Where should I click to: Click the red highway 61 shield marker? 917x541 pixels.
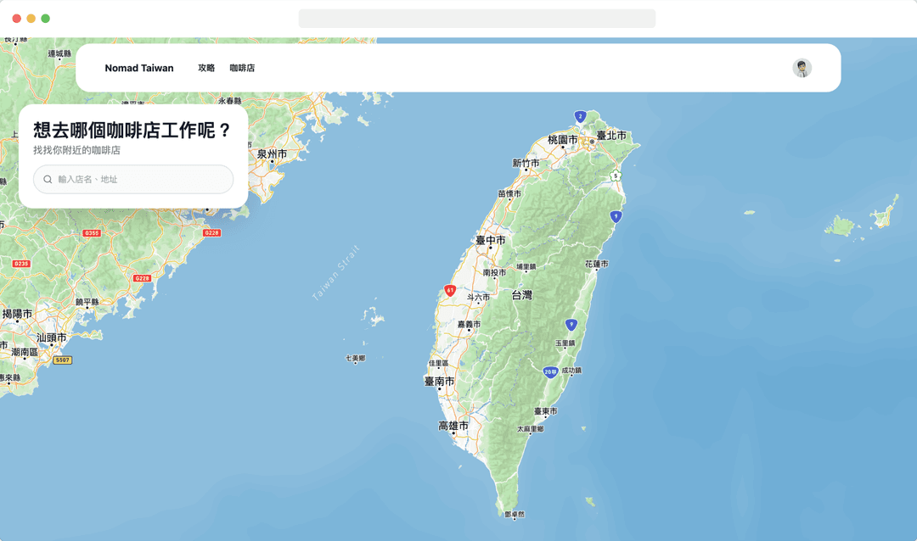(450, 291)
